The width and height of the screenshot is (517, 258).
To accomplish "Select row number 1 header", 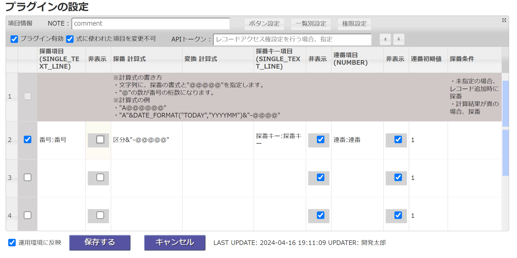I will [12, 97].
